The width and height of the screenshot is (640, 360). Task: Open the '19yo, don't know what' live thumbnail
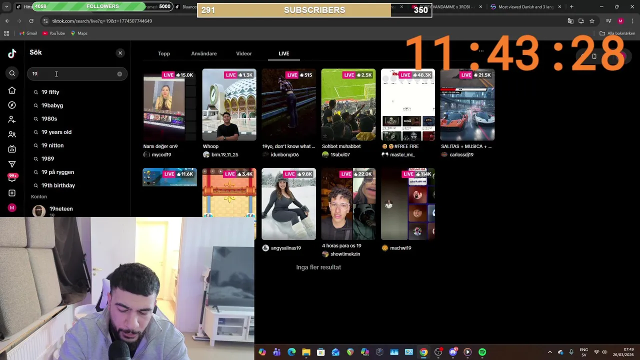[288, 105]
